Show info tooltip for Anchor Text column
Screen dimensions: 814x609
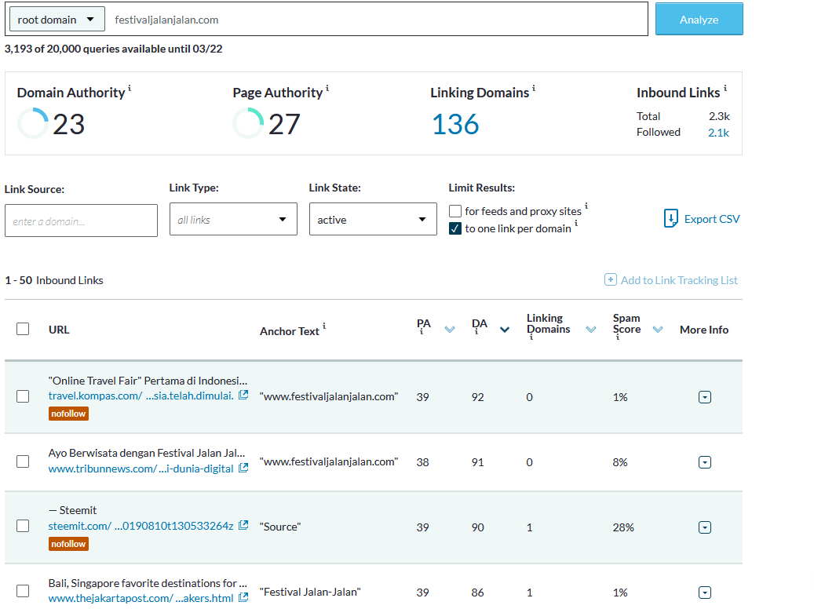point(324,326)
